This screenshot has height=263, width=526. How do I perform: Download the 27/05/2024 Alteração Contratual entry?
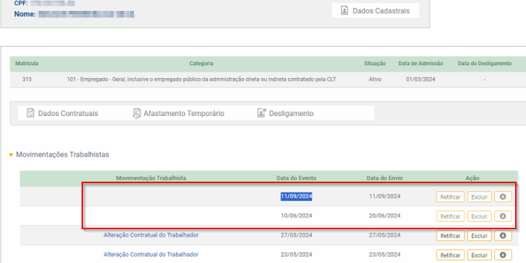click(x=502, y=236)
